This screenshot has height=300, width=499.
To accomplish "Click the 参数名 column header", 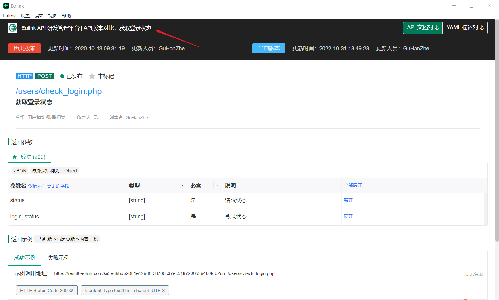I will pyautogui.click(x=18, y=186).
